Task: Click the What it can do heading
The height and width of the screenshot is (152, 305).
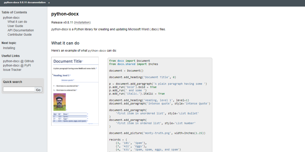Action: (x=65, y=43)
